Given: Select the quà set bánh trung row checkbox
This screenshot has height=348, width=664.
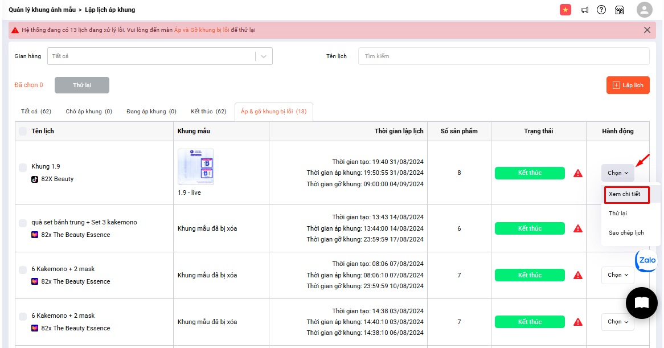Looking at the screenshot, I should pyautogui.click(x=23, y=223).
